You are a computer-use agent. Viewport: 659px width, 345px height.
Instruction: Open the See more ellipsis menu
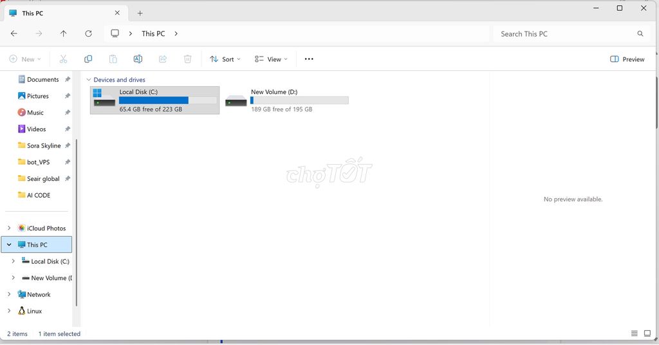coord(309,59)
